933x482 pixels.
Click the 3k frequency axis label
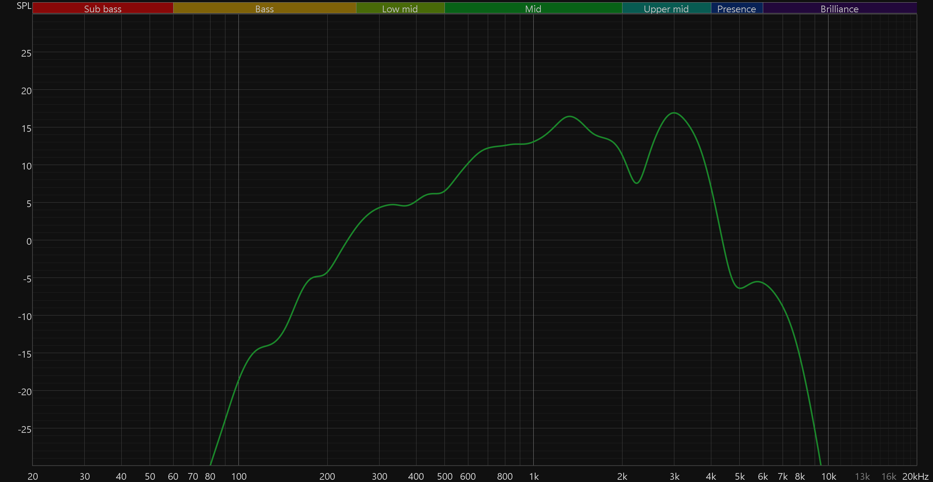[x=674, y=476]
